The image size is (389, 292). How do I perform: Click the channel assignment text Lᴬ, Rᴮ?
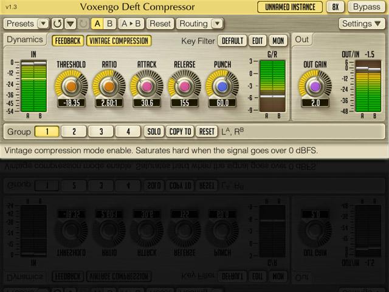click(232, 131)
